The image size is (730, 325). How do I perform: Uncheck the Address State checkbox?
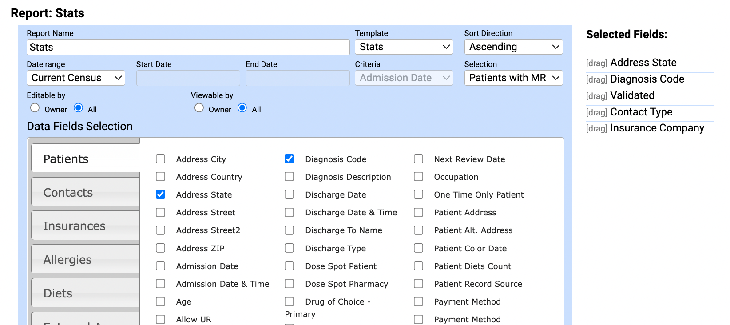pos(161,194)
